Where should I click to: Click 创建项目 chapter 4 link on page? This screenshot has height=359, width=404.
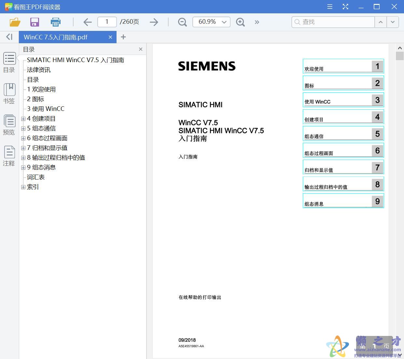point(343,117)
